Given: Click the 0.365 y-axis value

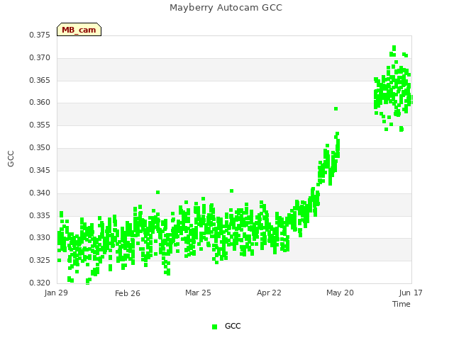Looking at the screenshot, I should 40,80.
